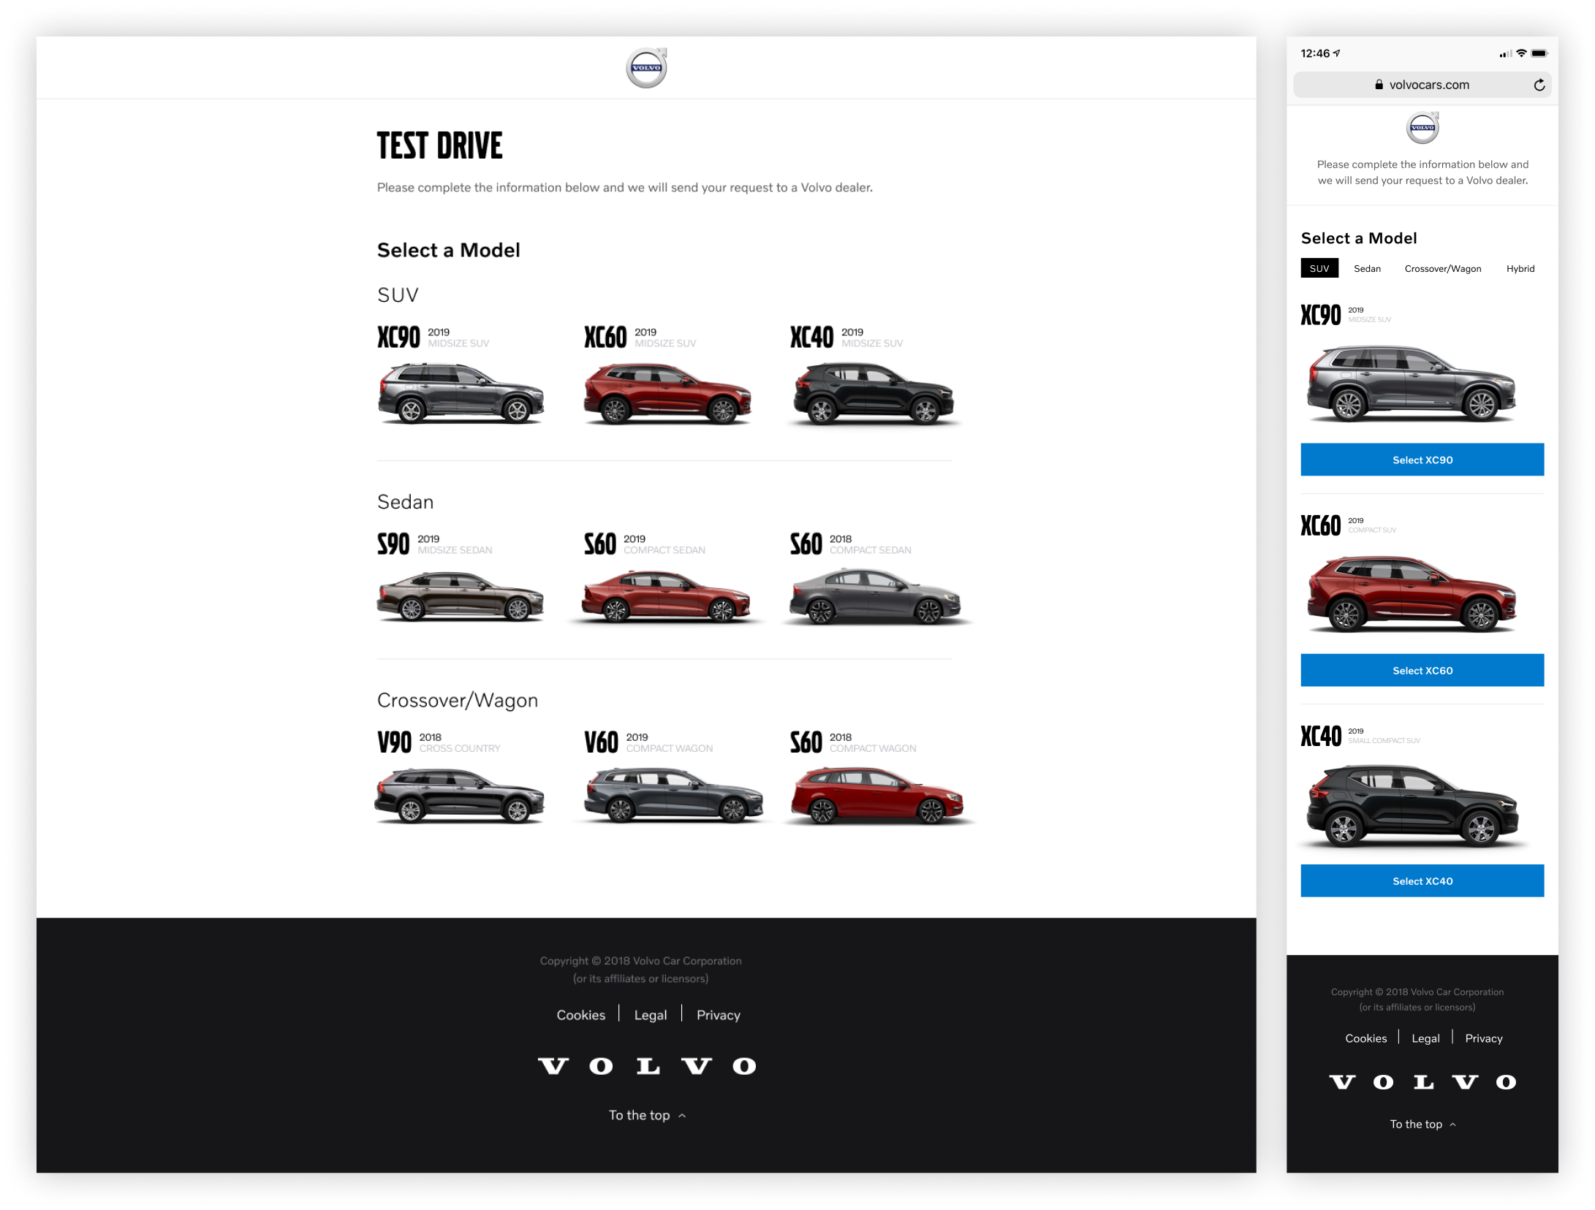Click the Volvo iron mark logo in desktop header
Image resolution: width=1595 pixels, height=1210 pixels.
pos(646,68)
